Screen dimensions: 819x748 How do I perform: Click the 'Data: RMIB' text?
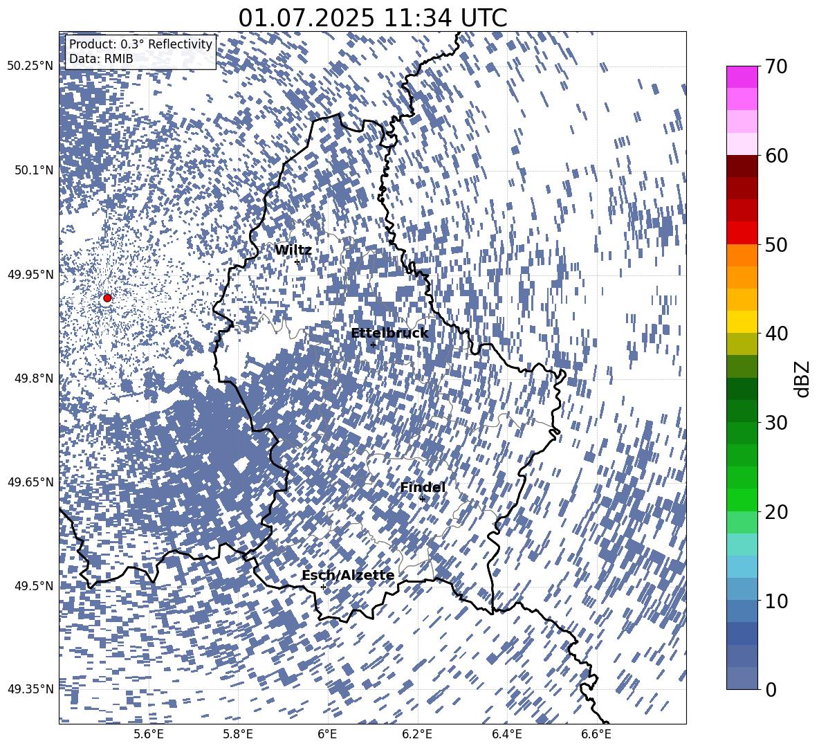click(x=101, y=59)
